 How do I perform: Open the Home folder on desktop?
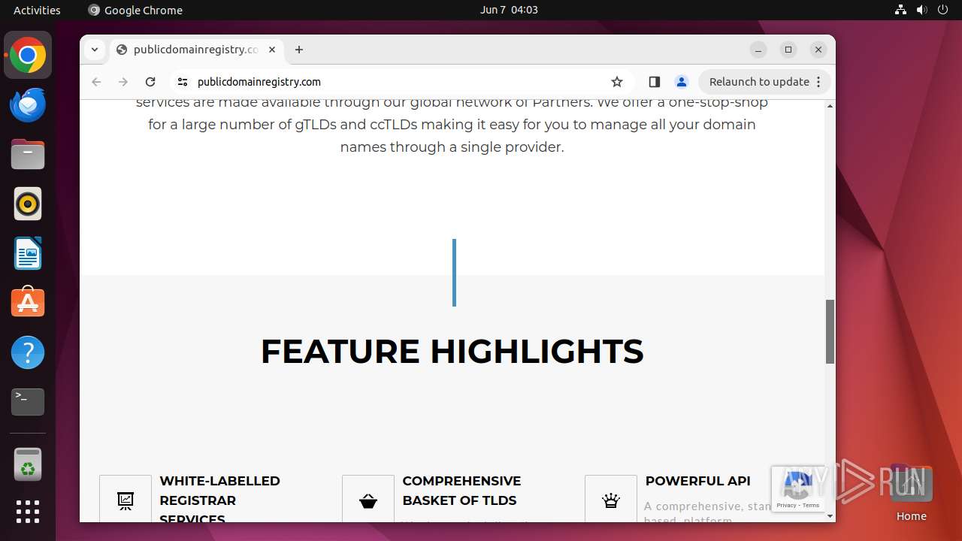pyautogui.click(x=911, y=494)
